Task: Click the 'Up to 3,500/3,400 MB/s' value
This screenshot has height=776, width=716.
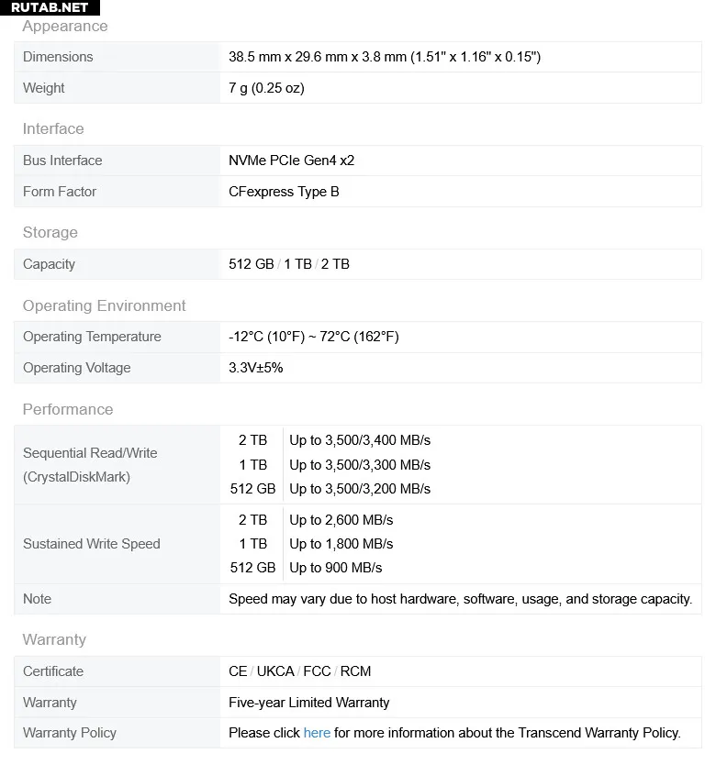Action: pos(360,441)
